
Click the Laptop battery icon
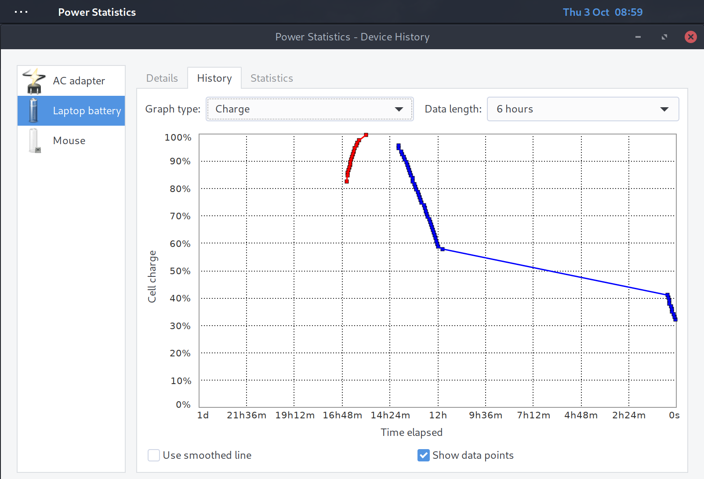click(33, 111)
